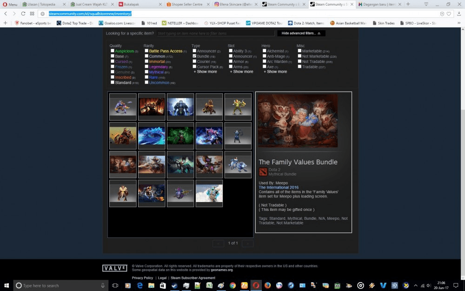Click the Windows taskbar search box
This screenshot has height=291, width=465.
pos(60,285)
